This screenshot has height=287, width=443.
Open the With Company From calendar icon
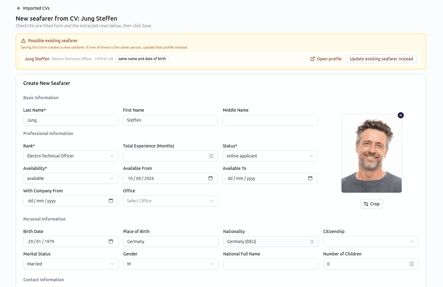pyautogui.click(x=111, y=201)
